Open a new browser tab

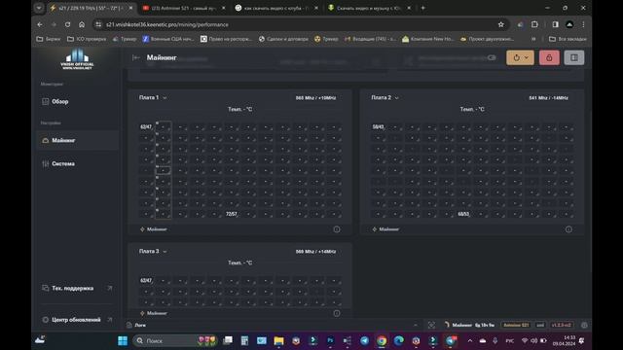(x=423, y=8)
